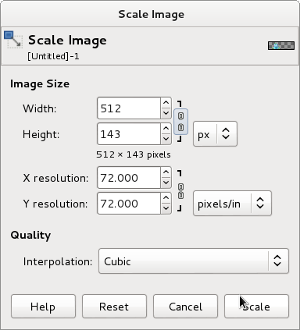Image resolution: width=300 pixels, height=330 pixels.
Task: Click the Help button
Action: tap(43, 307)
